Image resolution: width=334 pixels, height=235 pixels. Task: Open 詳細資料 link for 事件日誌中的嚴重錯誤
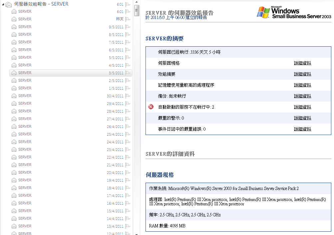[x=302, y=129]
